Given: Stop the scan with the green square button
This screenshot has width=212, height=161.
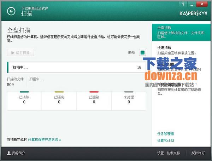Looking at the screenshot, I should coord(142,52).
